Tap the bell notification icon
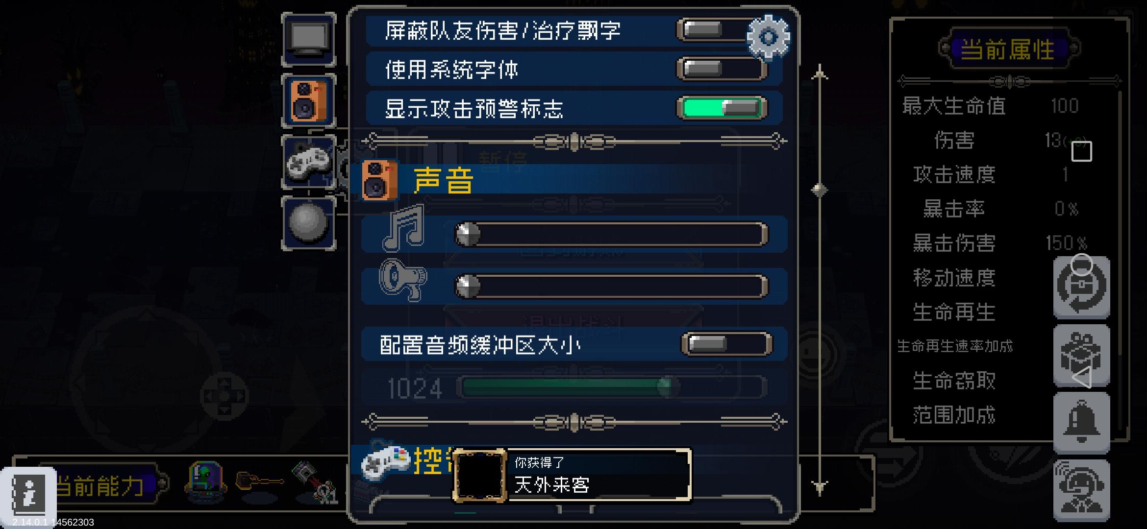 tap(1081, 422)
